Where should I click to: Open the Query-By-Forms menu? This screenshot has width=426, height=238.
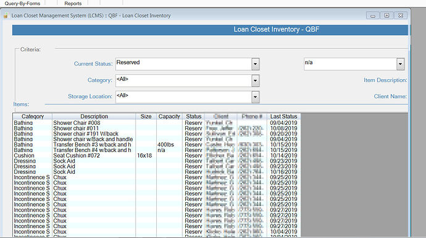22,3
